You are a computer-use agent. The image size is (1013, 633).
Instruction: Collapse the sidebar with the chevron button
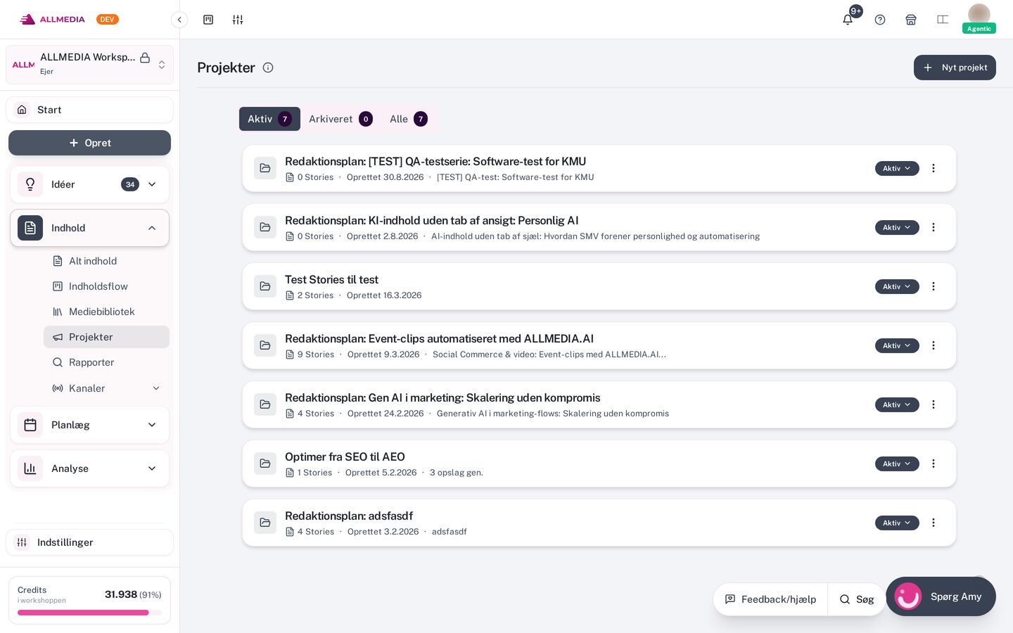[179, 20]
